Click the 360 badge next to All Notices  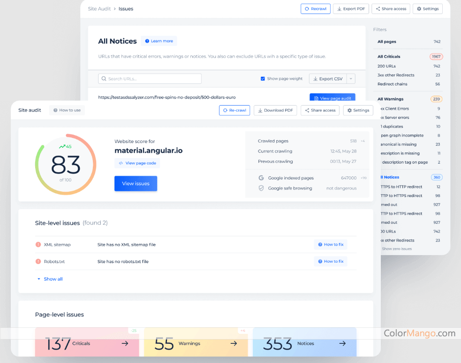tap(437, 177)
